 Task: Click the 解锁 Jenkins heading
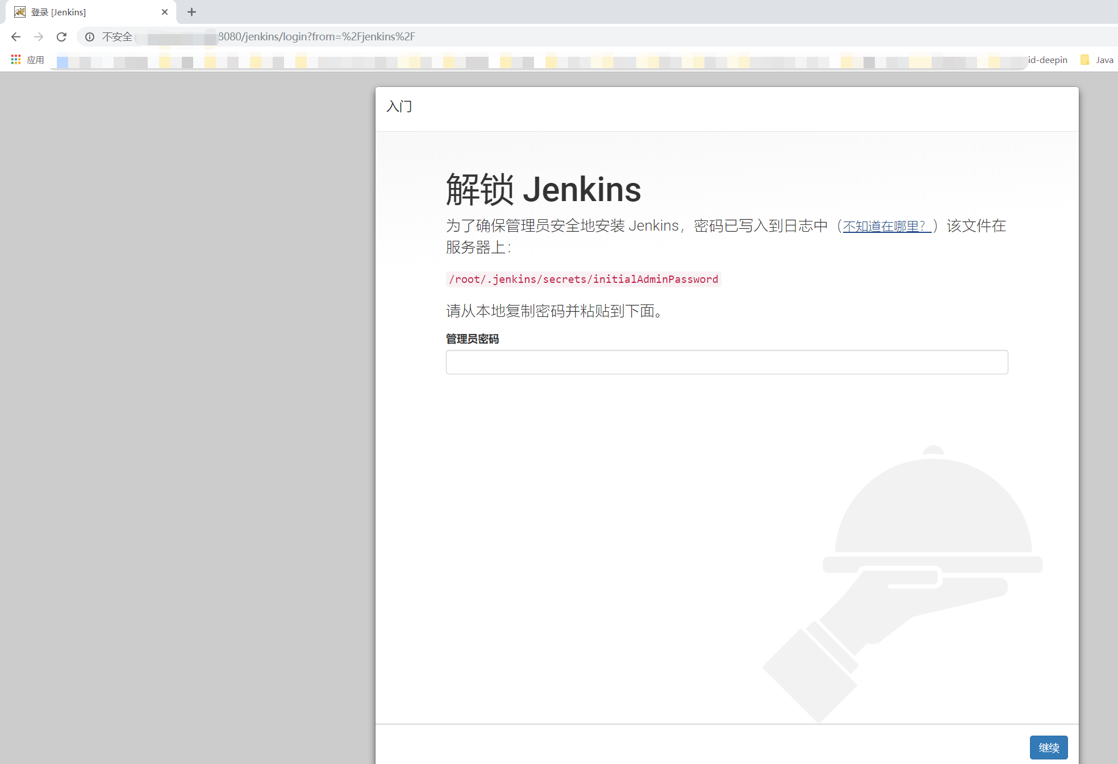coord(543,189)
